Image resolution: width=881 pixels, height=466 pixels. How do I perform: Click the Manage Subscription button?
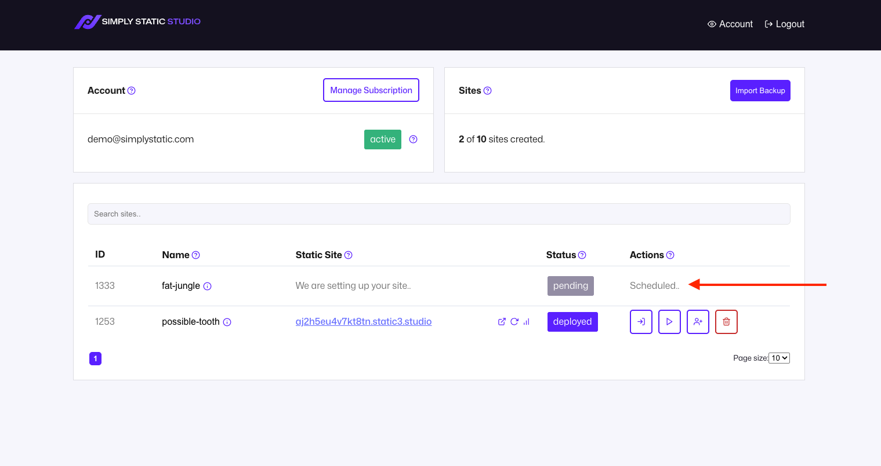tap(371, 90)
